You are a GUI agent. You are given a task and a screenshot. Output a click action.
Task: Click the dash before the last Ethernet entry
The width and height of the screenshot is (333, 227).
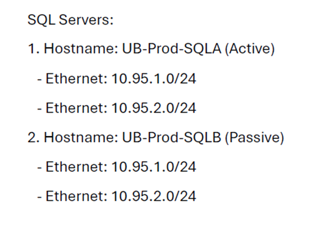pyautogui.click(x=40, y=196)
